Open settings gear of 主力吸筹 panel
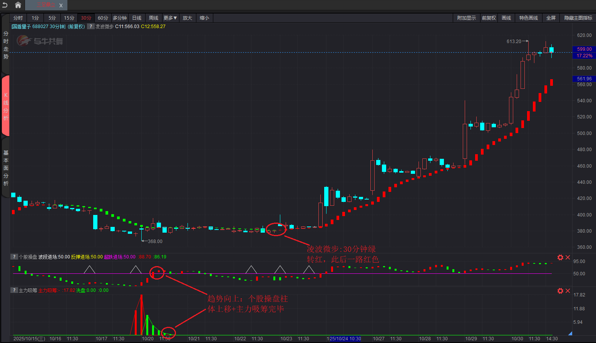The image size is (596, 343). tap(560, 291)
